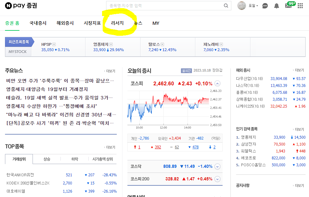Screen dimensions: 309x197
Task: Collapse the 코스피 chart panel
Action: [x=217, y=83]
